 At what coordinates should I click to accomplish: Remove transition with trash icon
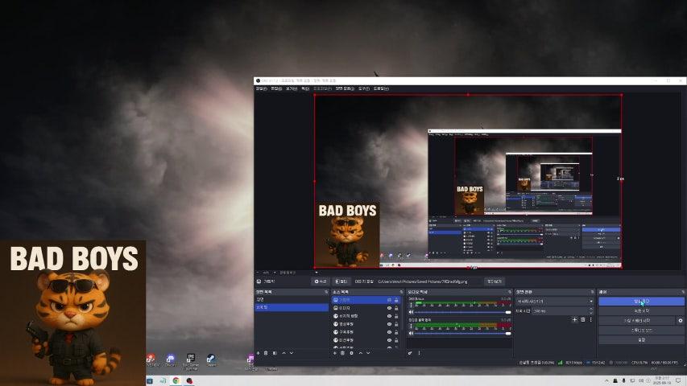tap(583, 320)
